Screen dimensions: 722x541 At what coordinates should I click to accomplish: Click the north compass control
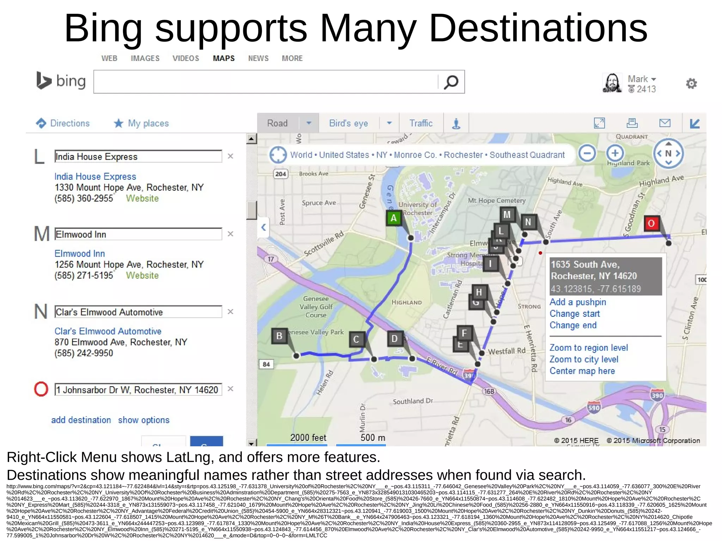click(x=668, y=153)
